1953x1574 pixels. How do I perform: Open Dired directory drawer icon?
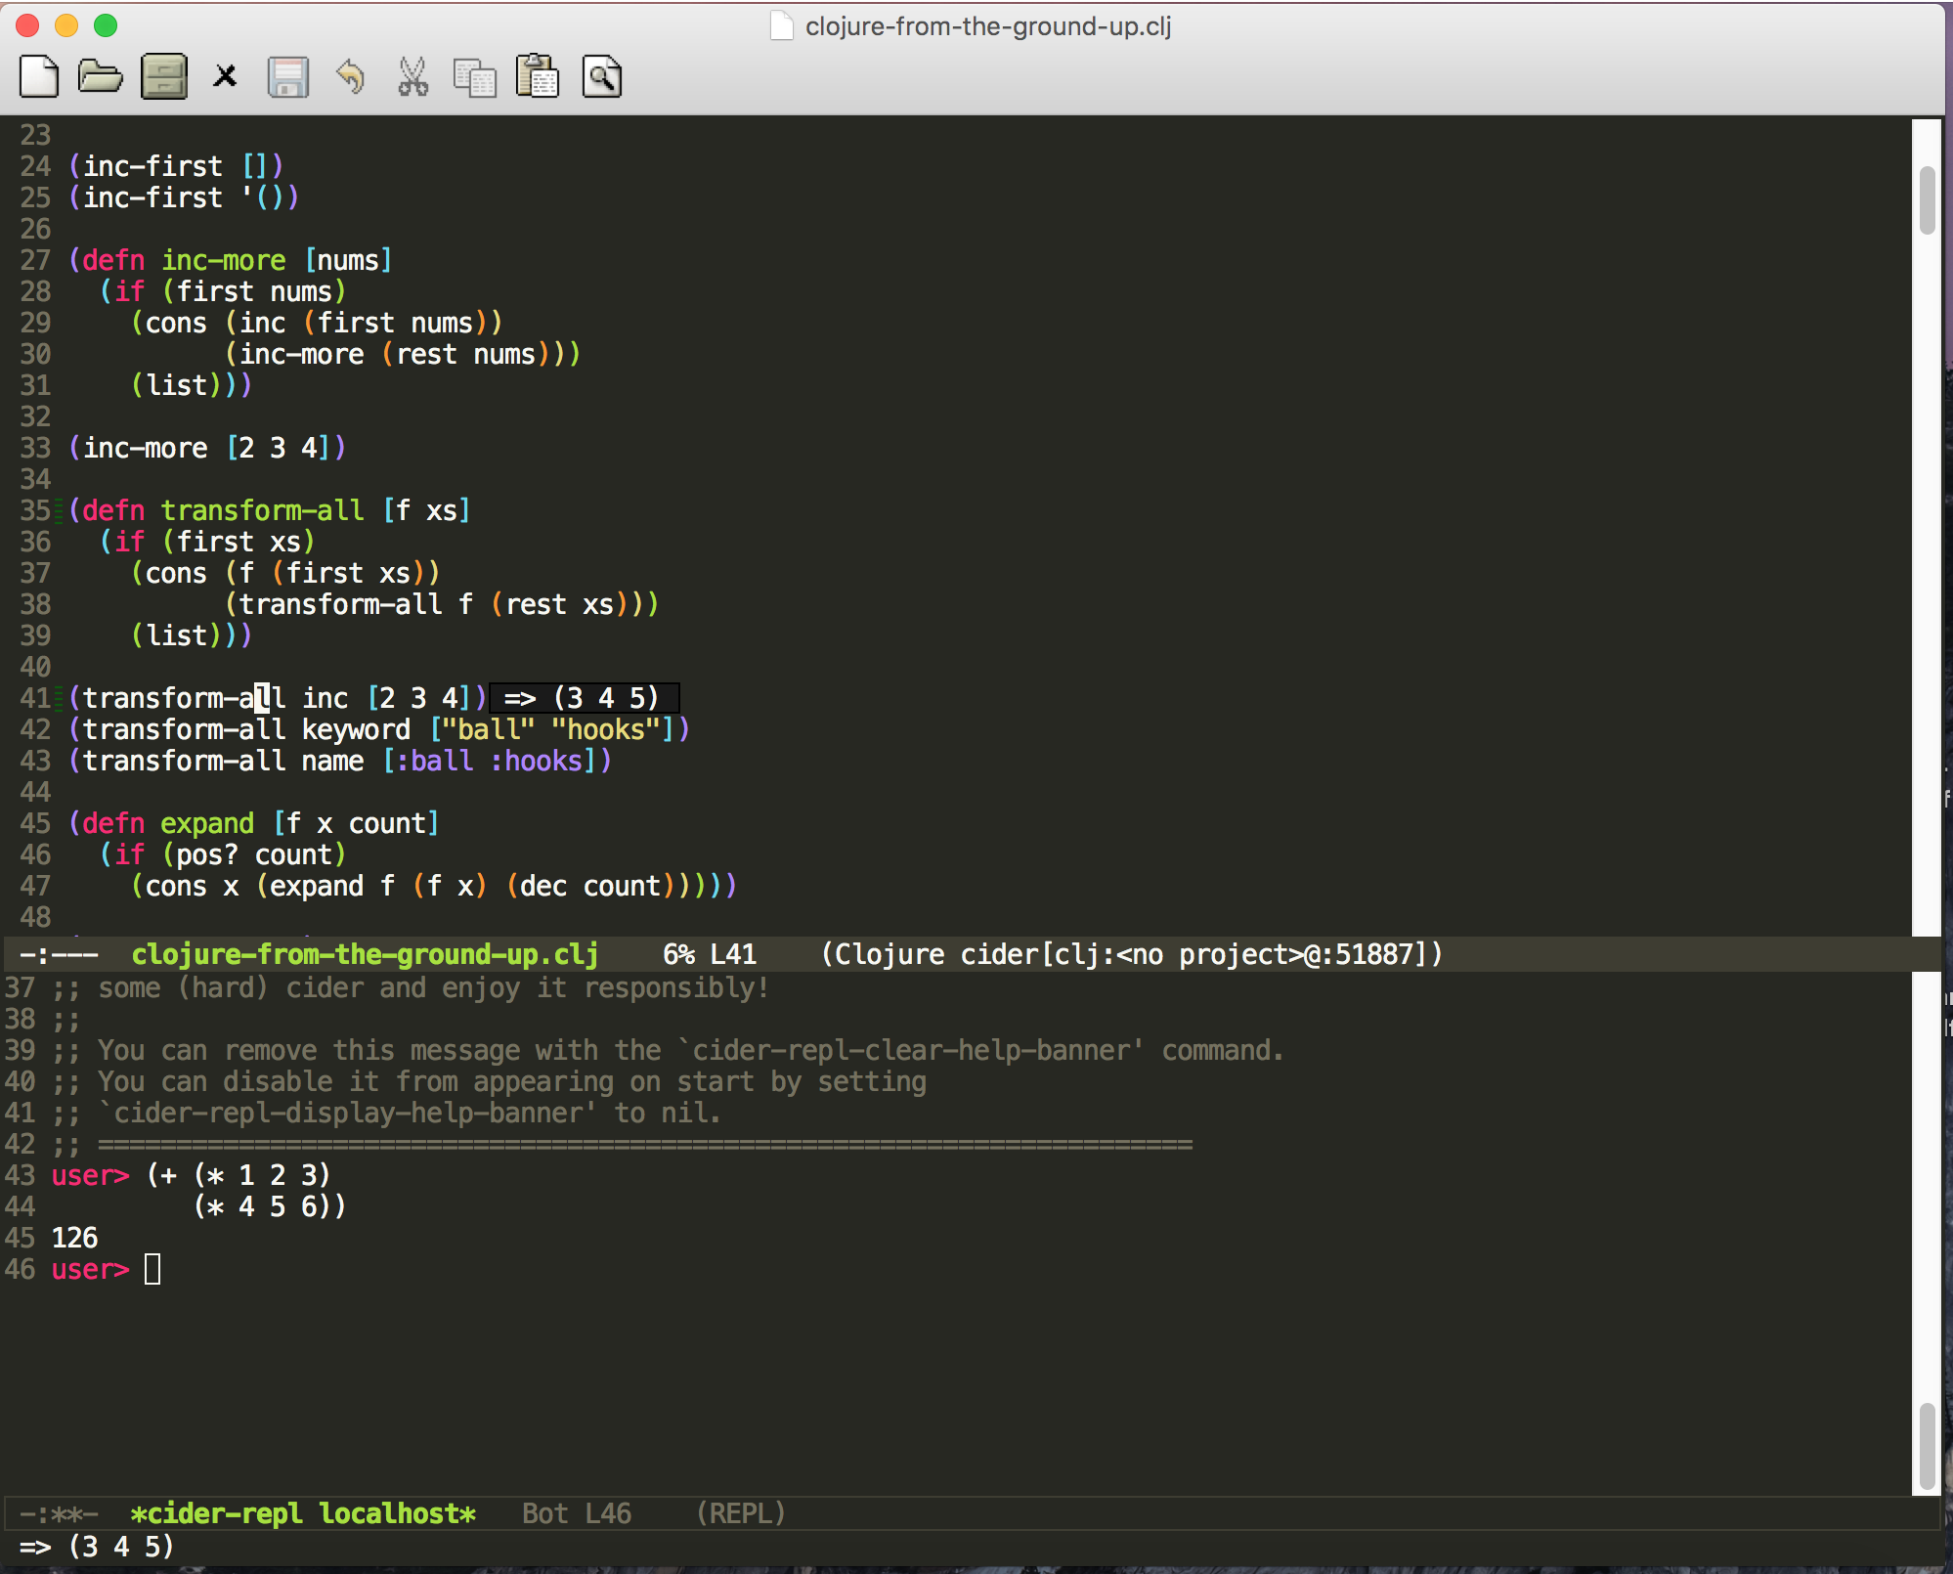(163, 77)
